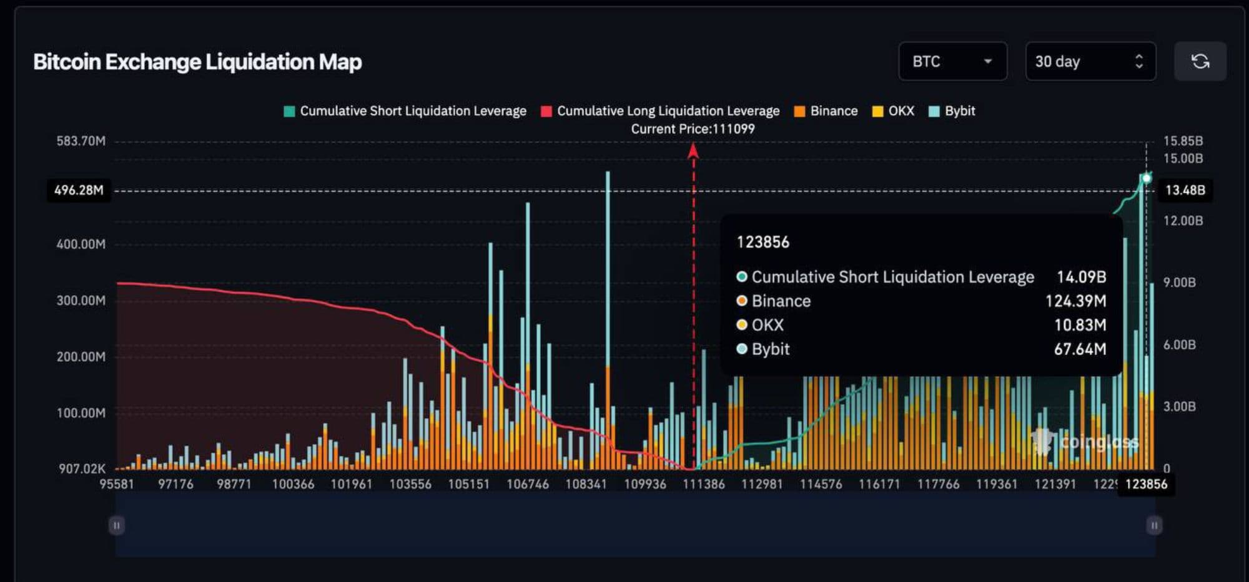Click the left range slider handle

pos(116,525)
